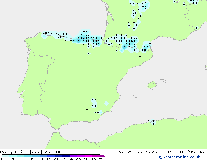Pick the 15–20 mm legend swatch
Screen dimensions: 207x160
(x=51, y=156)
